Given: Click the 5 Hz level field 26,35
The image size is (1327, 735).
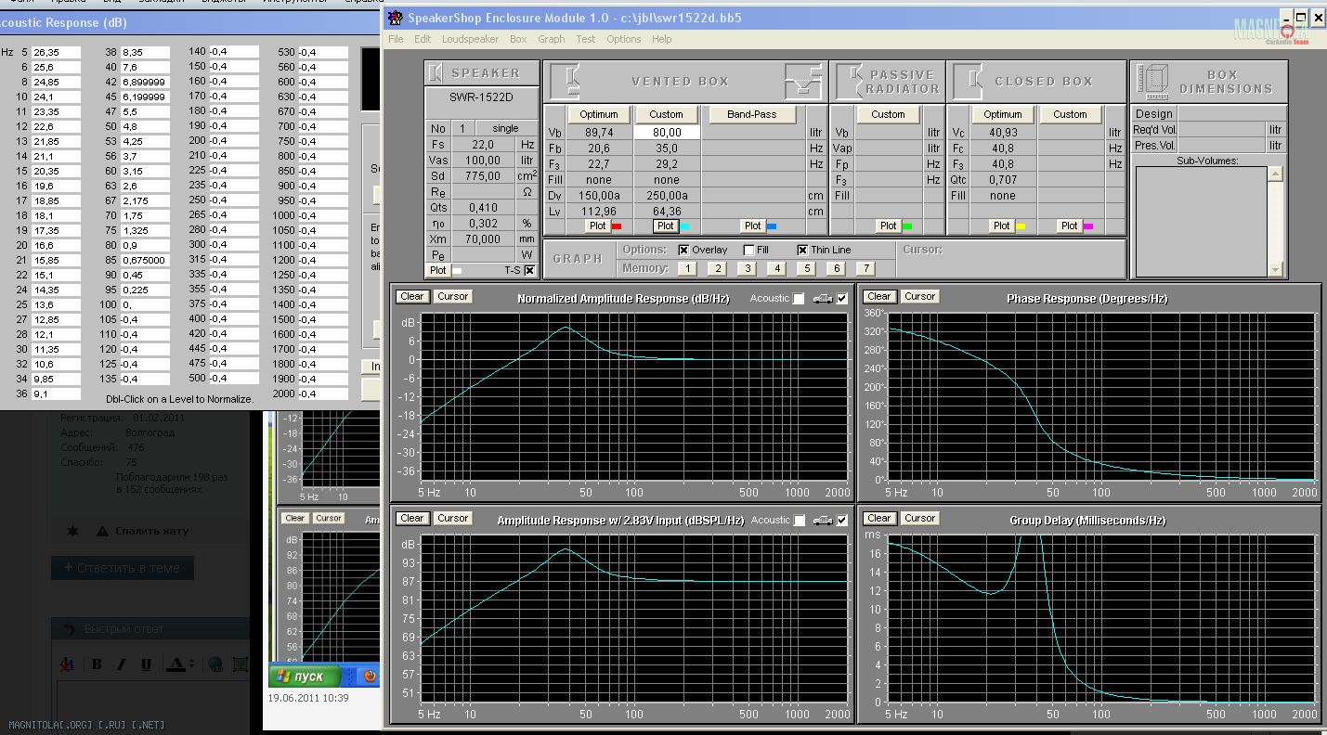Looking at the screenshot, I should pos(56,53).
